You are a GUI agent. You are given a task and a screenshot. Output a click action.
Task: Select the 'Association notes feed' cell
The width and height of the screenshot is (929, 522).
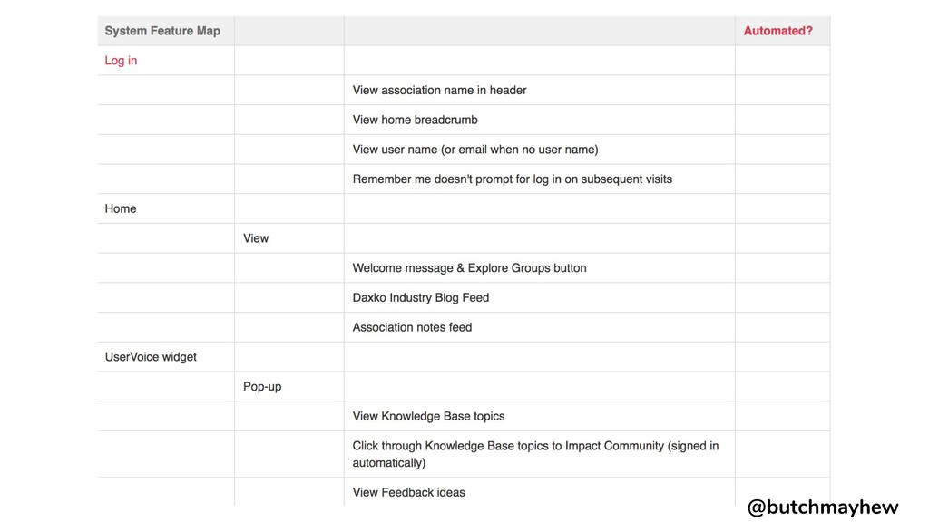click(x=539, y=326)
